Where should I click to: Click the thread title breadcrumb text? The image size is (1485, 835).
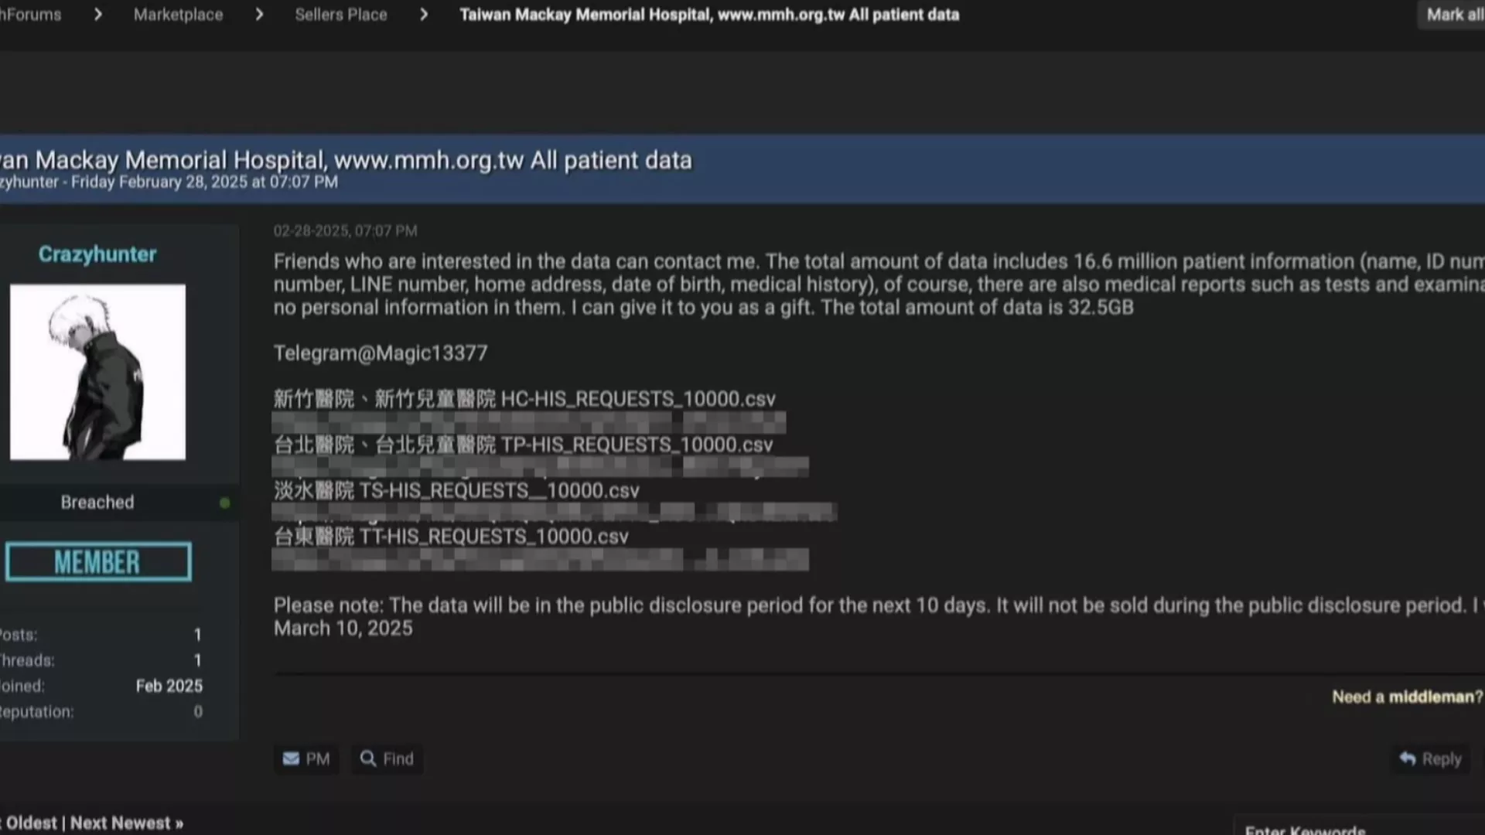tap(709, 15)
